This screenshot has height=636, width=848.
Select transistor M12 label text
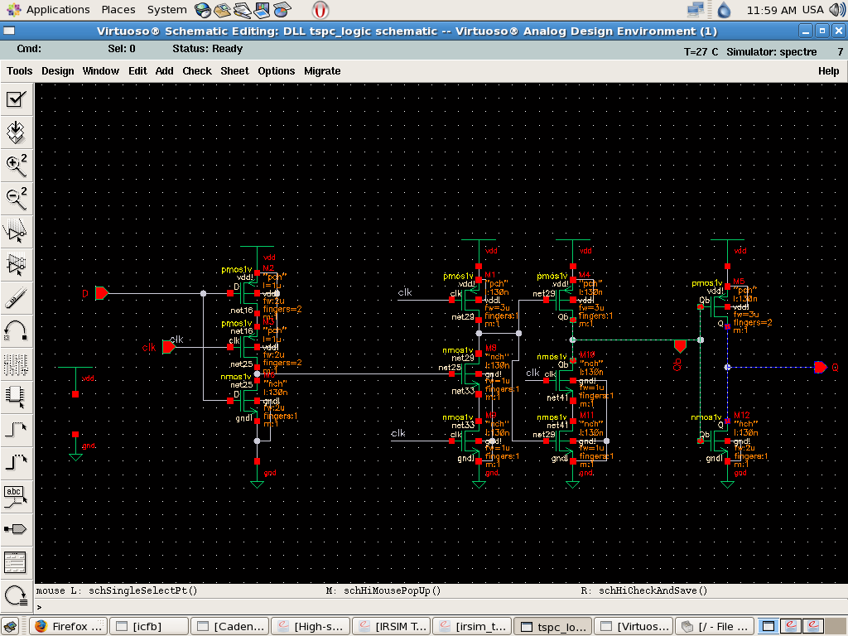tap(741, 415)
